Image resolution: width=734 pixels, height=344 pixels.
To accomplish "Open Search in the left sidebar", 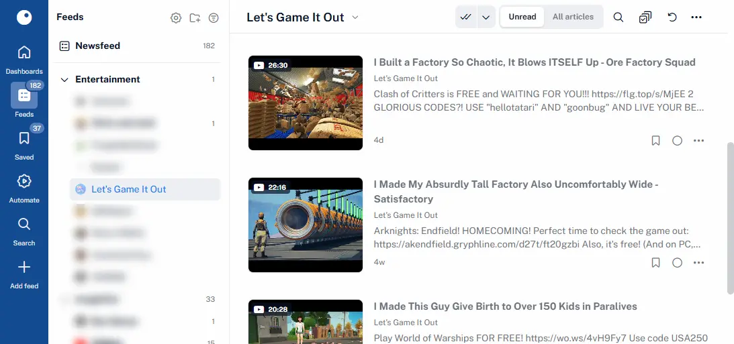I will tap(24, 231).
